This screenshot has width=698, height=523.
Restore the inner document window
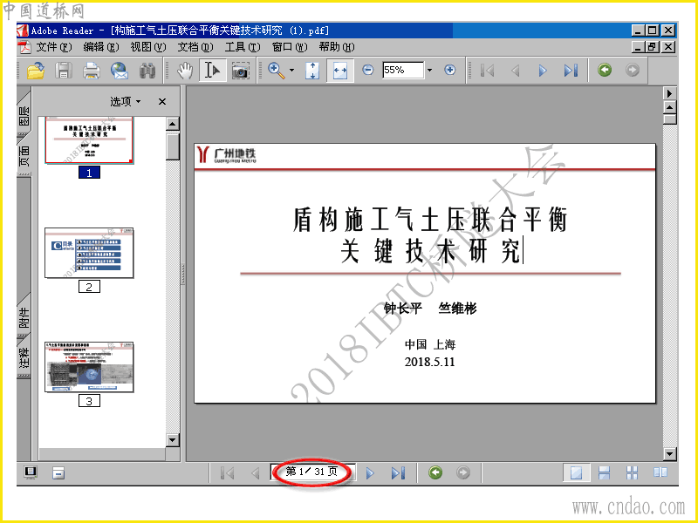(x=653, y=47)
